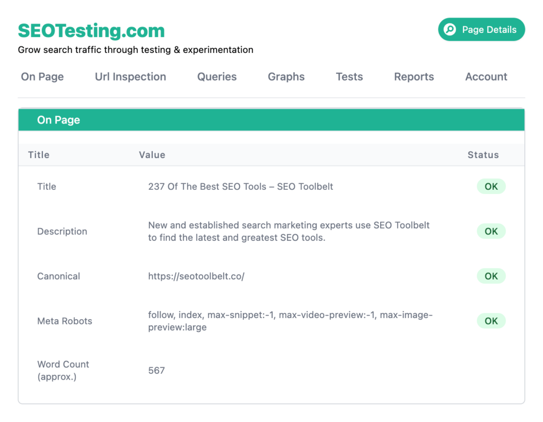Image resolution: width=543 pixels, height=422 pixels.
Task: Select the Title row label
Action: pos(47,187)
